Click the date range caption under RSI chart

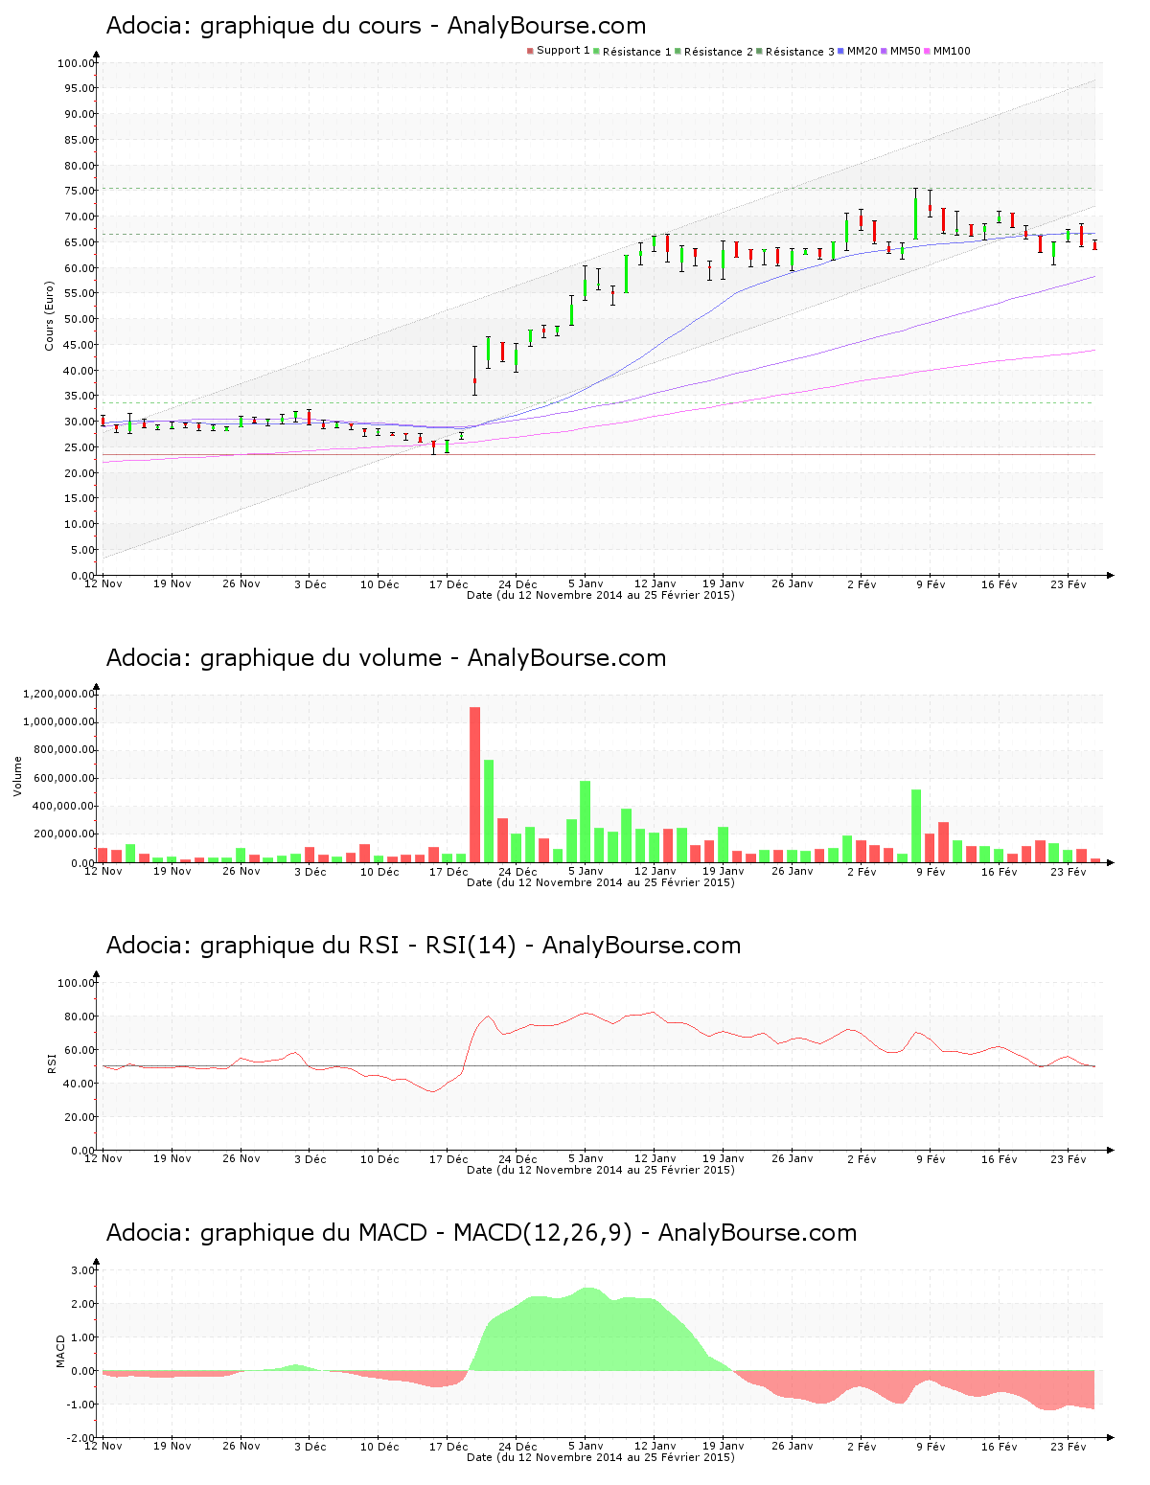coord(601,1170)
